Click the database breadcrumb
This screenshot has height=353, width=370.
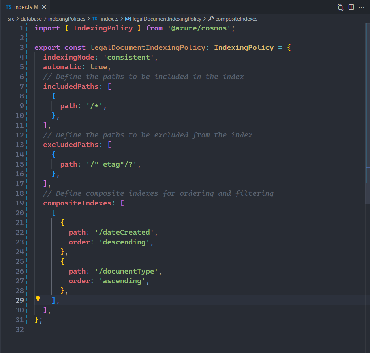(31, 19)
